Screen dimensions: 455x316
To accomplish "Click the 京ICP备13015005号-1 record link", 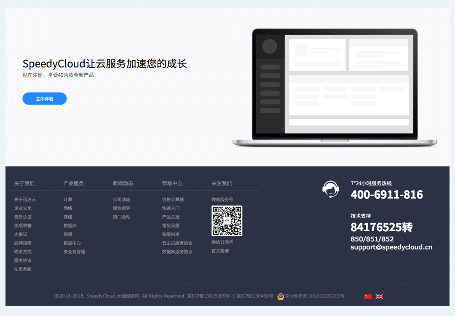I will pos(211,296).
